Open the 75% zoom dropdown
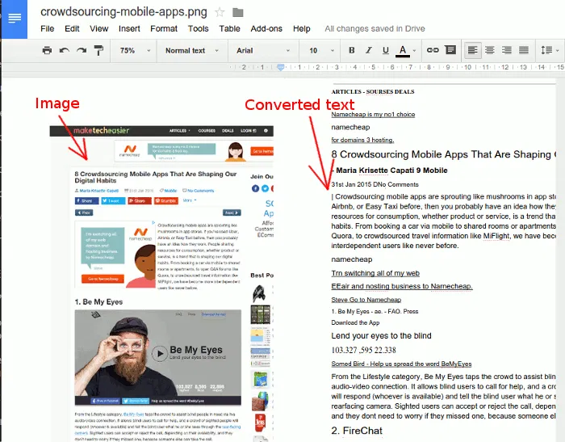Screen dimensions: 565x442 (x=135, y=50)
